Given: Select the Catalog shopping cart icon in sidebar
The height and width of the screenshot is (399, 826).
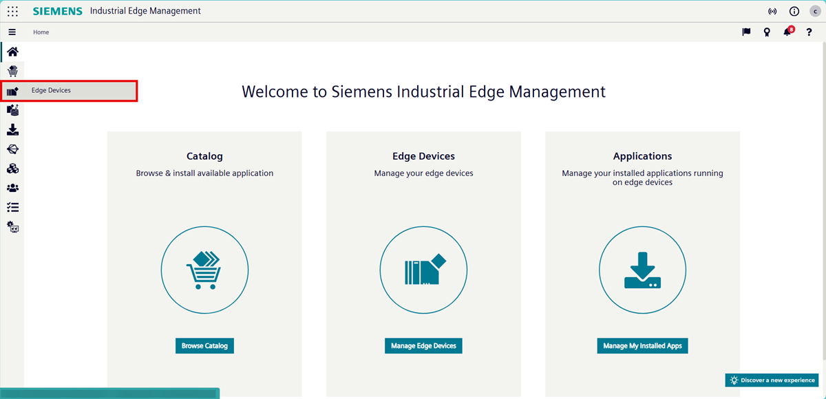Looking at the screenshot, I should [x=12, y=71].
